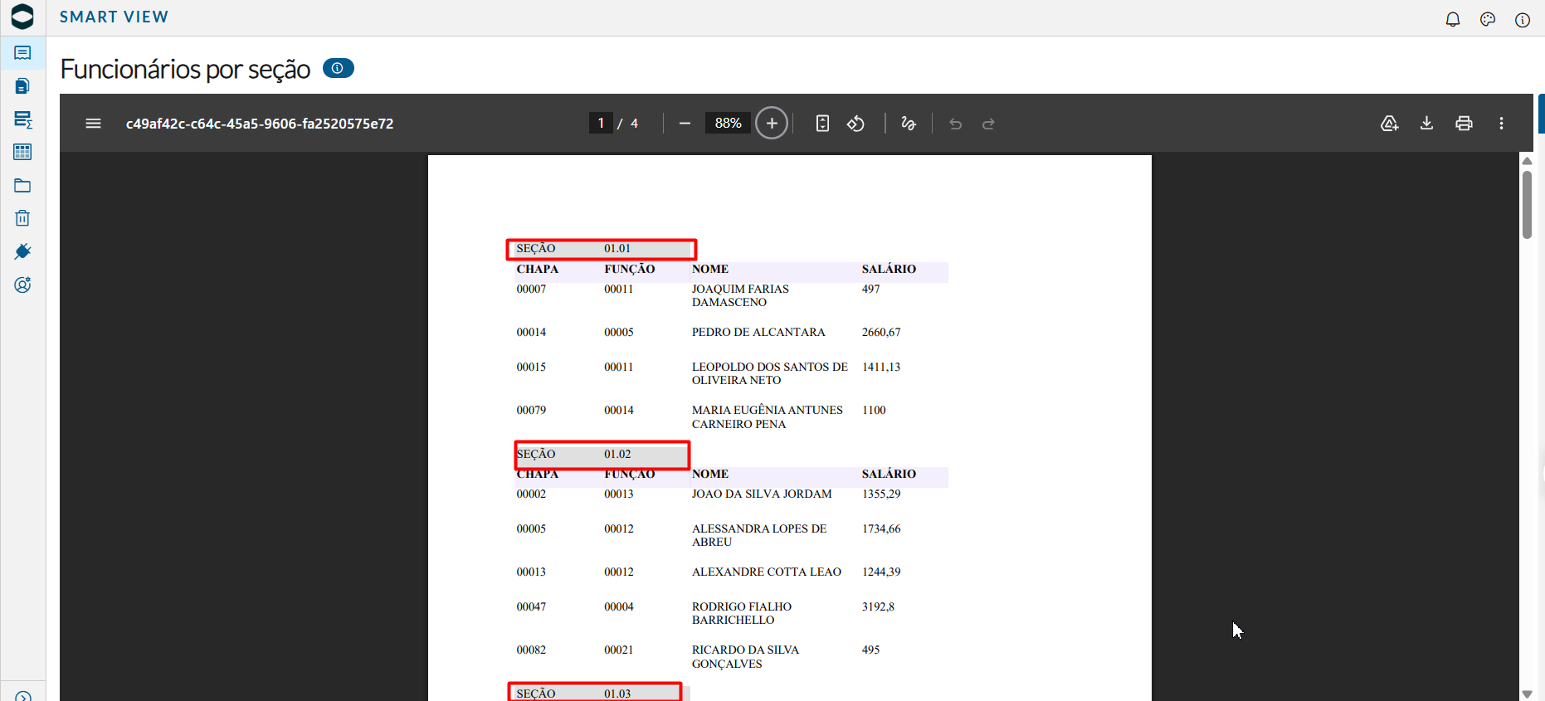Click the undo arrow in PDF toolbar

(955, 124)
